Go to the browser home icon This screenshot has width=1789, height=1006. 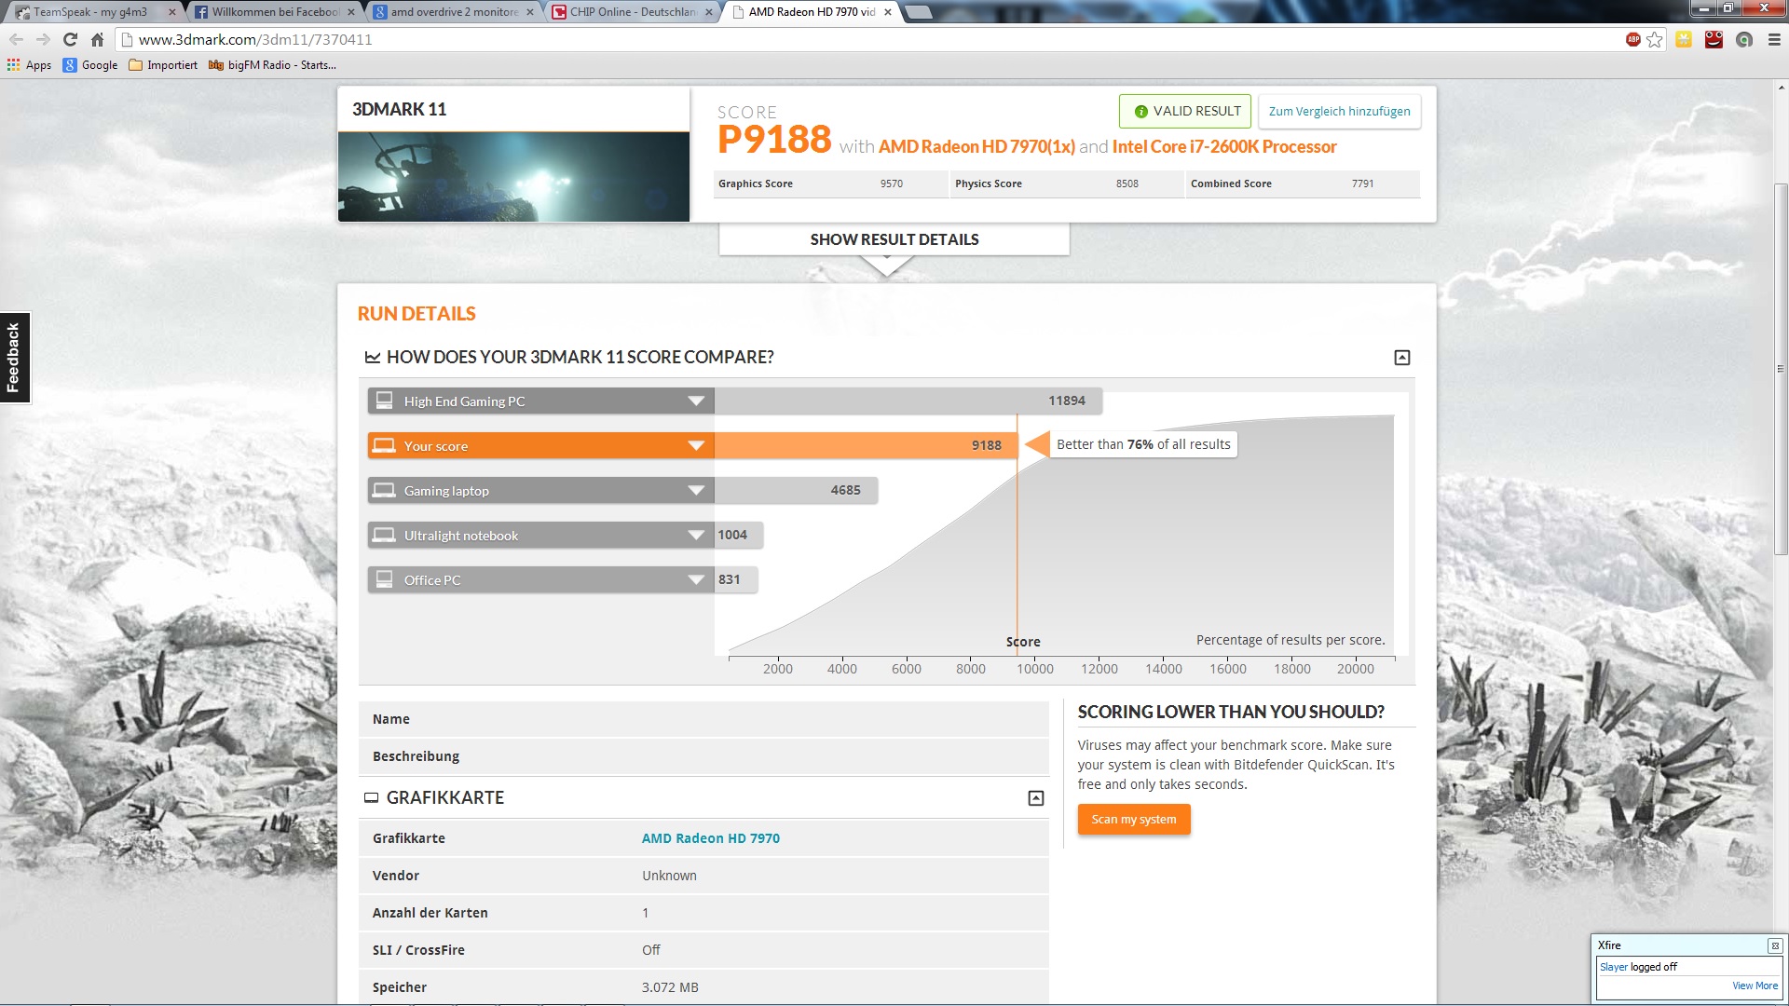97,39
